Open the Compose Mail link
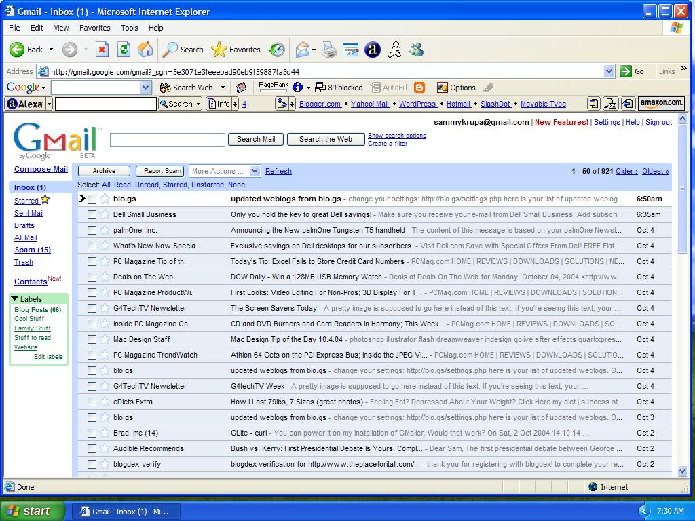Image resolution: width=695 pixels, height=521 pixels. click(41, 169)
